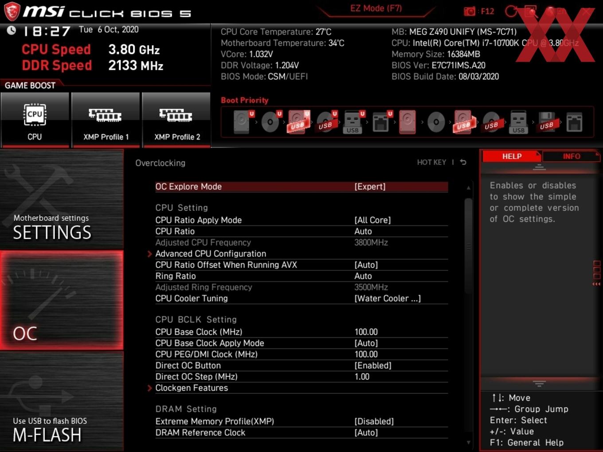Screen dimensions: 603x452
Task: Click the 18:27 clock display
Action: pyautogui.click(x=46, y=31)
